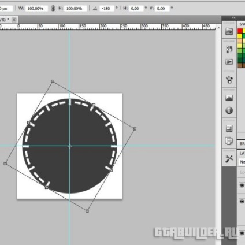Open the Layer Comps panel icon
This screenshot has height=245, width=245.
click(x=229, y=128)
